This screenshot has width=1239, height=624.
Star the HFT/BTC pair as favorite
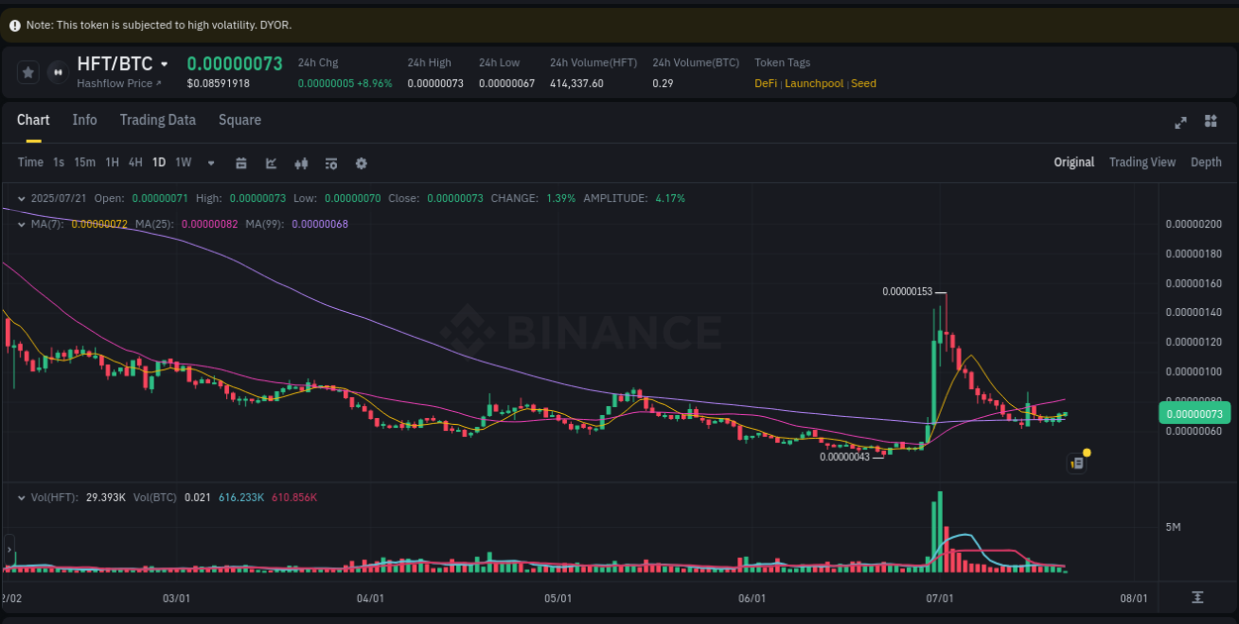point(27,71)
